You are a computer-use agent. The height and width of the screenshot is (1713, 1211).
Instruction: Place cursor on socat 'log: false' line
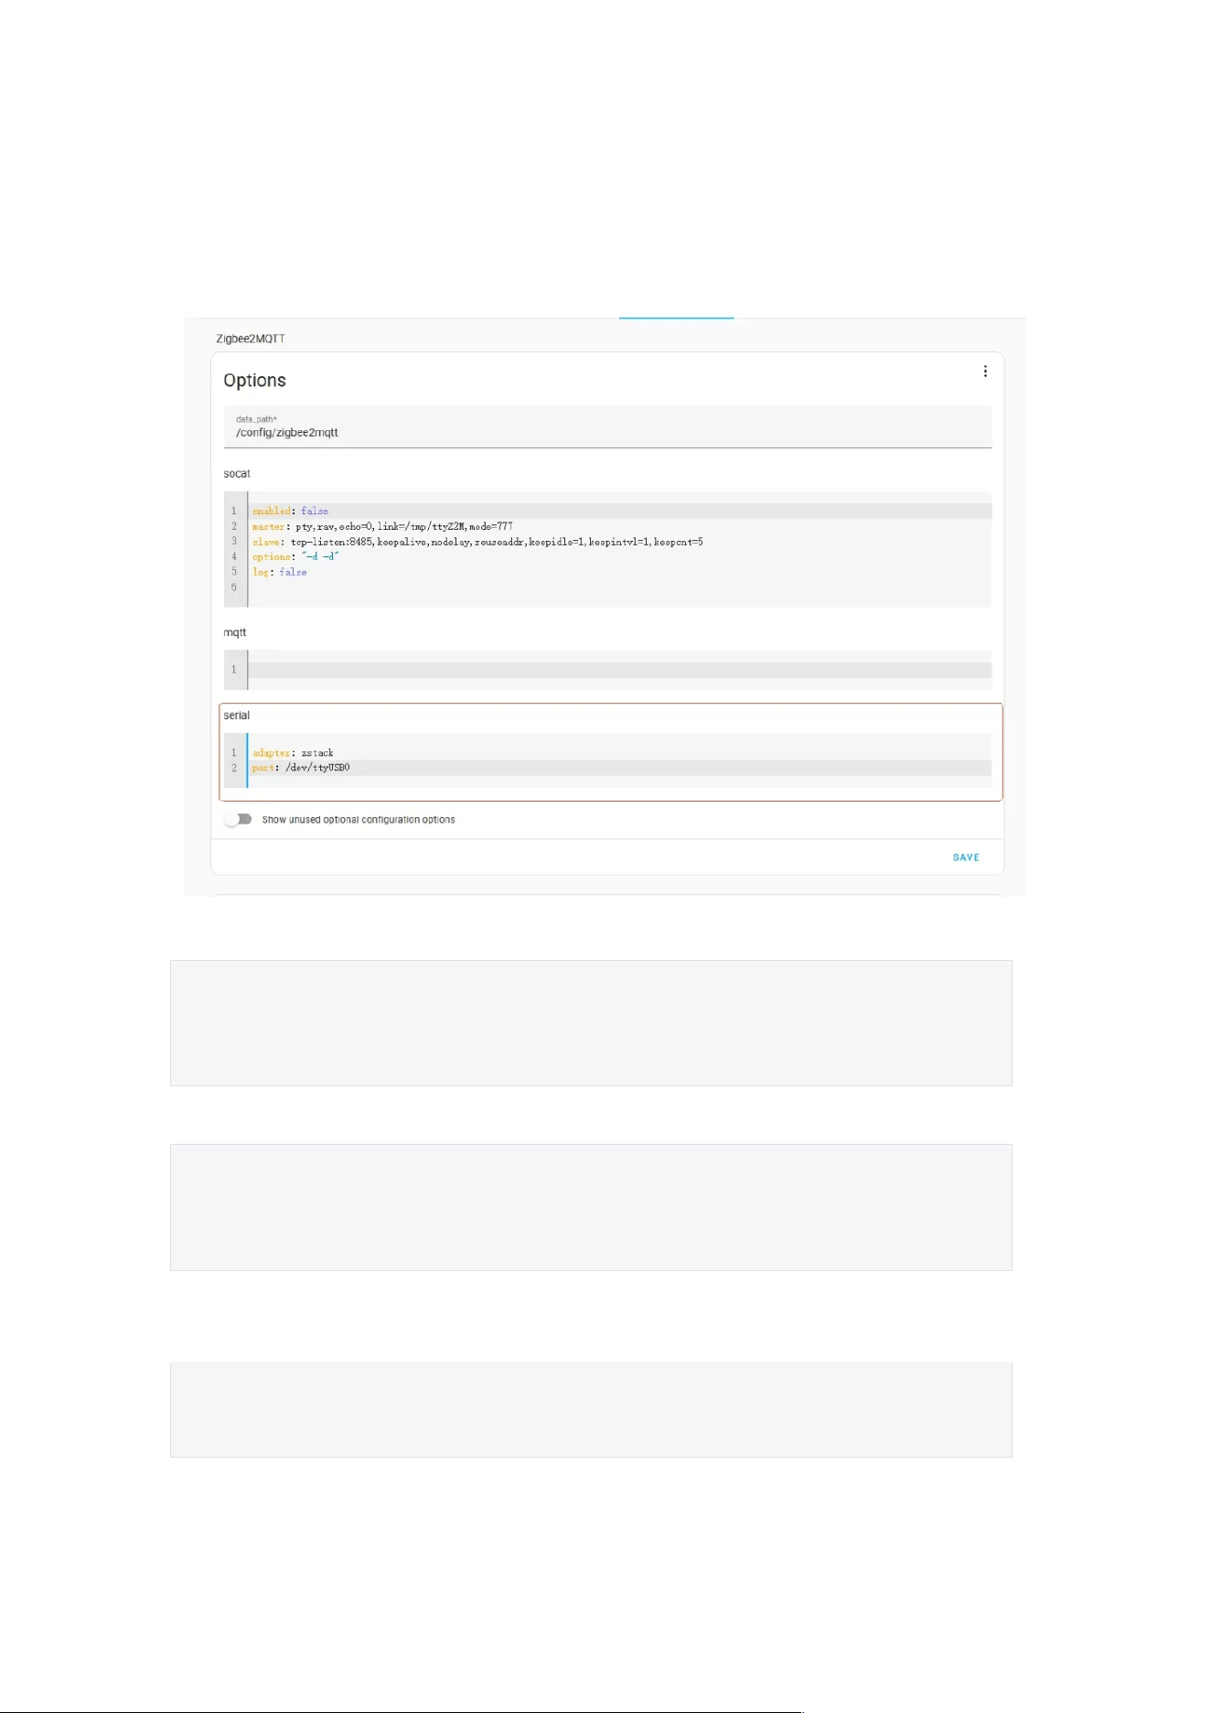(620, 572)
